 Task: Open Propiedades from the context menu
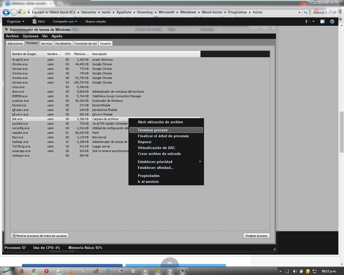(x=166, y=176)
